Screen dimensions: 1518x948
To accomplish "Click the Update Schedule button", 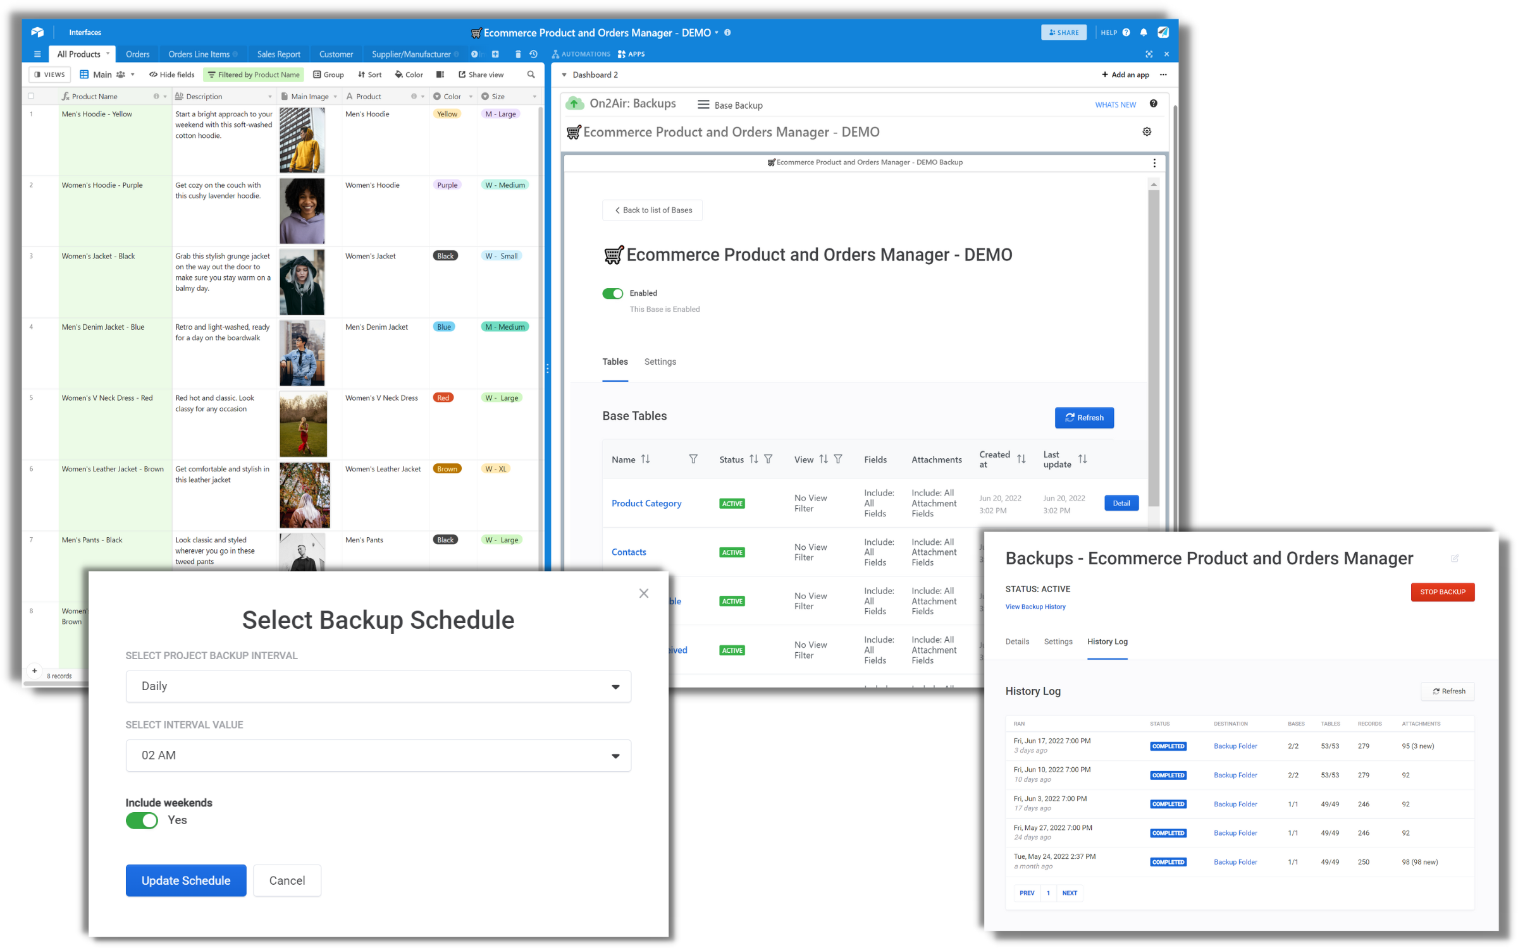I will (x=186, y=880).
